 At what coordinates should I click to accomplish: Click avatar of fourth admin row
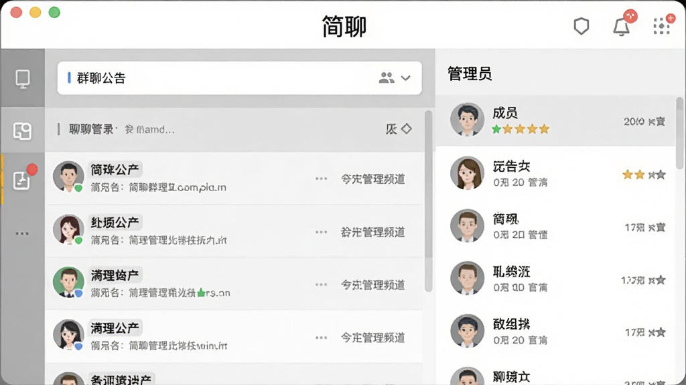click(x=467, y=279)
